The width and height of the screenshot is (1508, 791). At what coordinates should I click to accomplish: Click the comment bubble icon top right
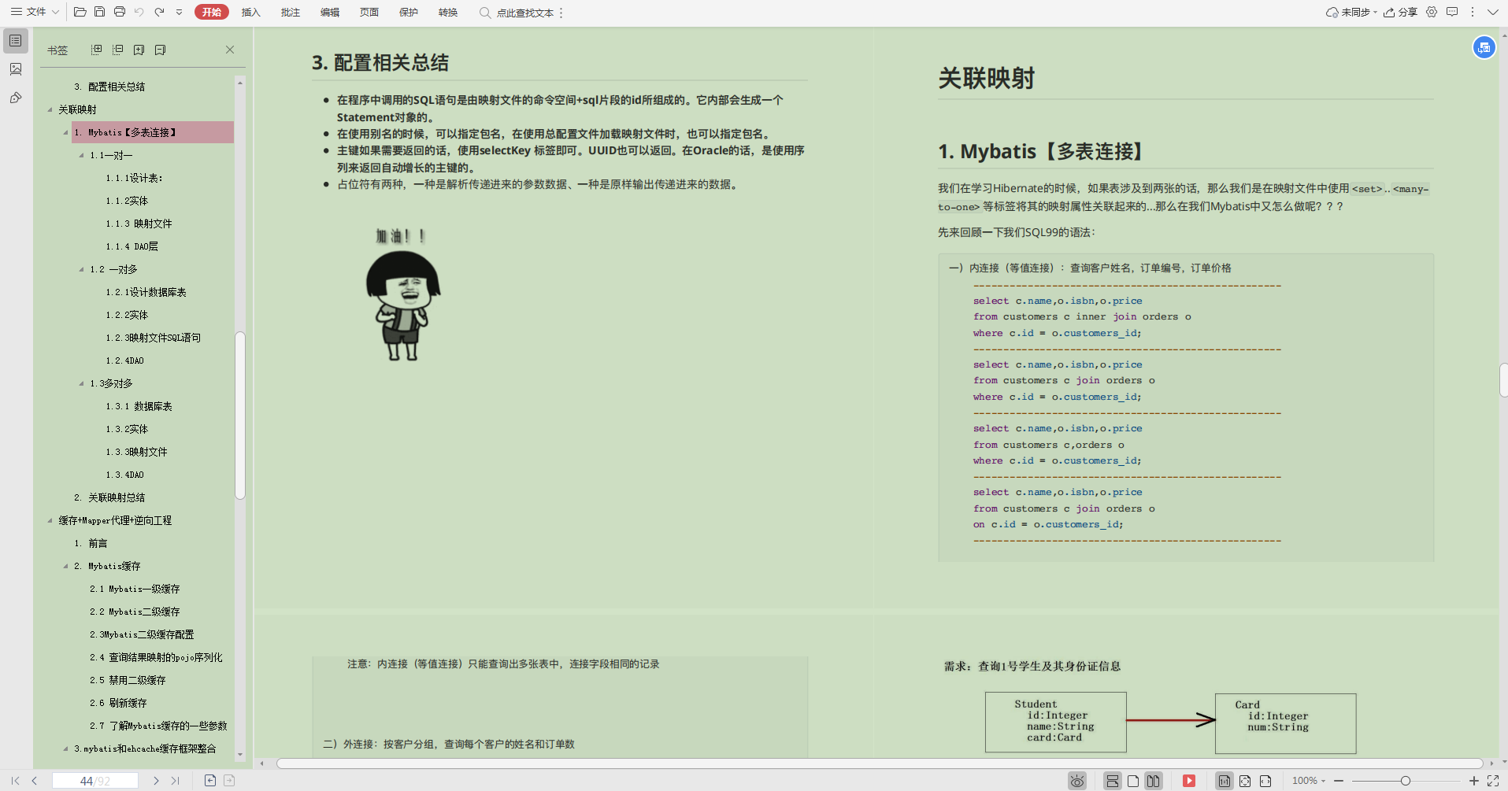tap(1452, 12)
